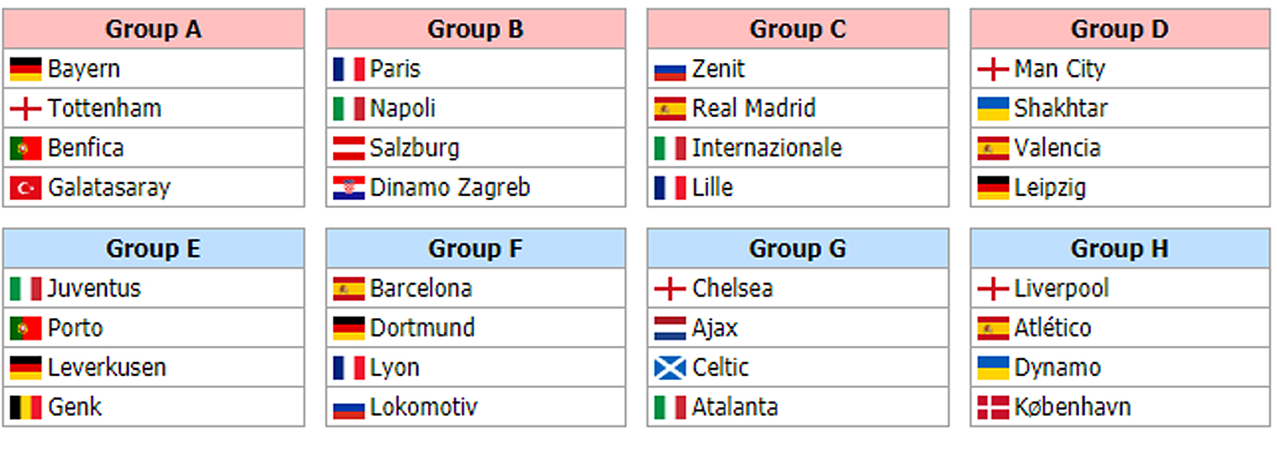Open the Real Madrid team link
The image size is (1277, 451).
[753, 108]
